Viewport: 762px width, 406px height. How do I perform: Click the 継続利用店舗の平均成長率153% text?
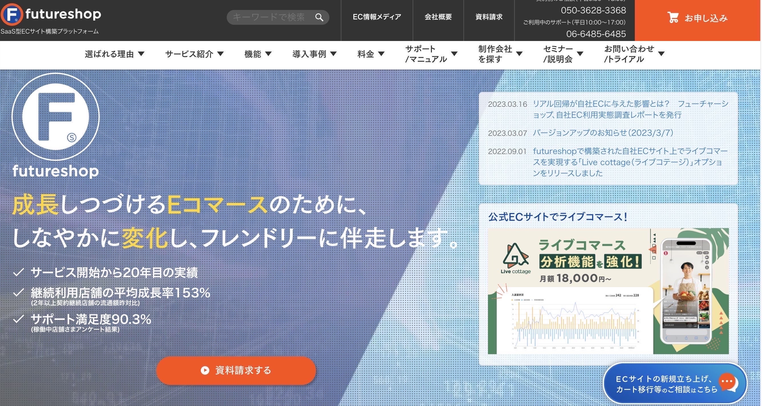(120, 293)
